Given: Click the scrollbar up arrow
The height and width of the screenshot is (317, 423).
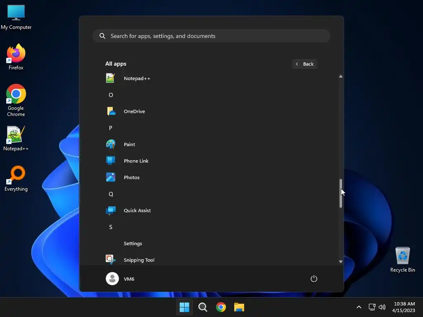Looking at the screenshot, I should [341, 76].
